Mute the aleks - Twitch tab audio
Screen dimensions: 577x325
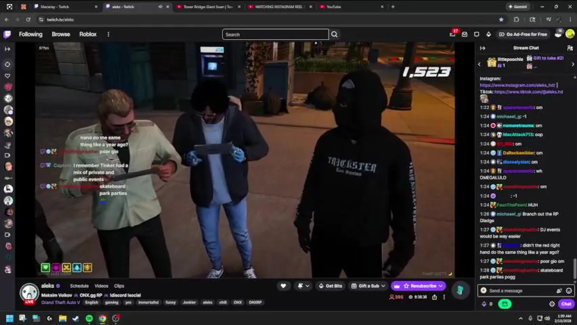pos(160,7)
